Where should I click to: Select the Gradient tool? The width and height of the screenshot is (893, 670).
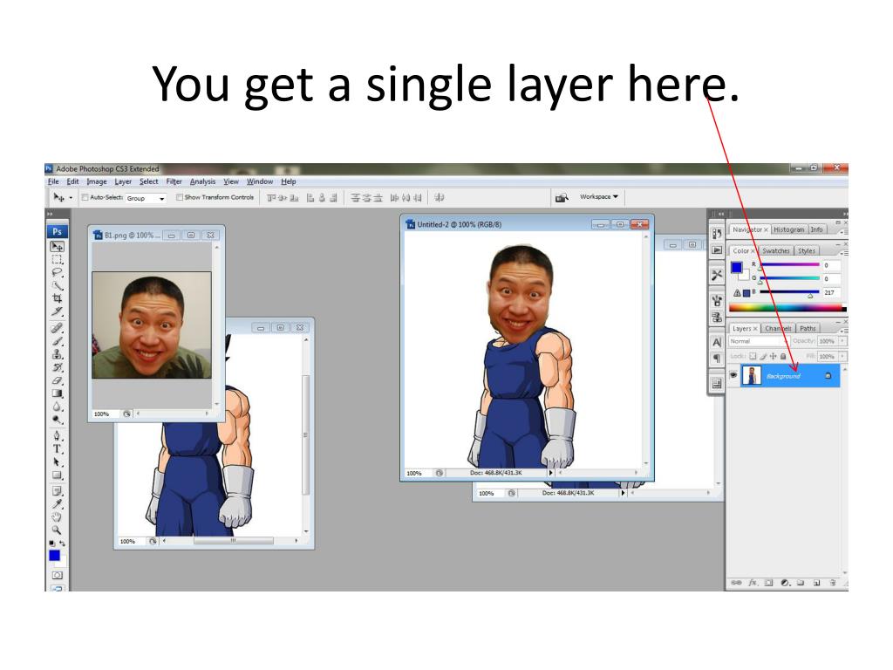pos(57,393)
